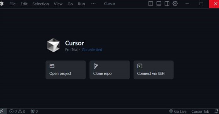Click Cursor Tab in status bar
This screenshot has width=219, height=114.
click(200, 111)
